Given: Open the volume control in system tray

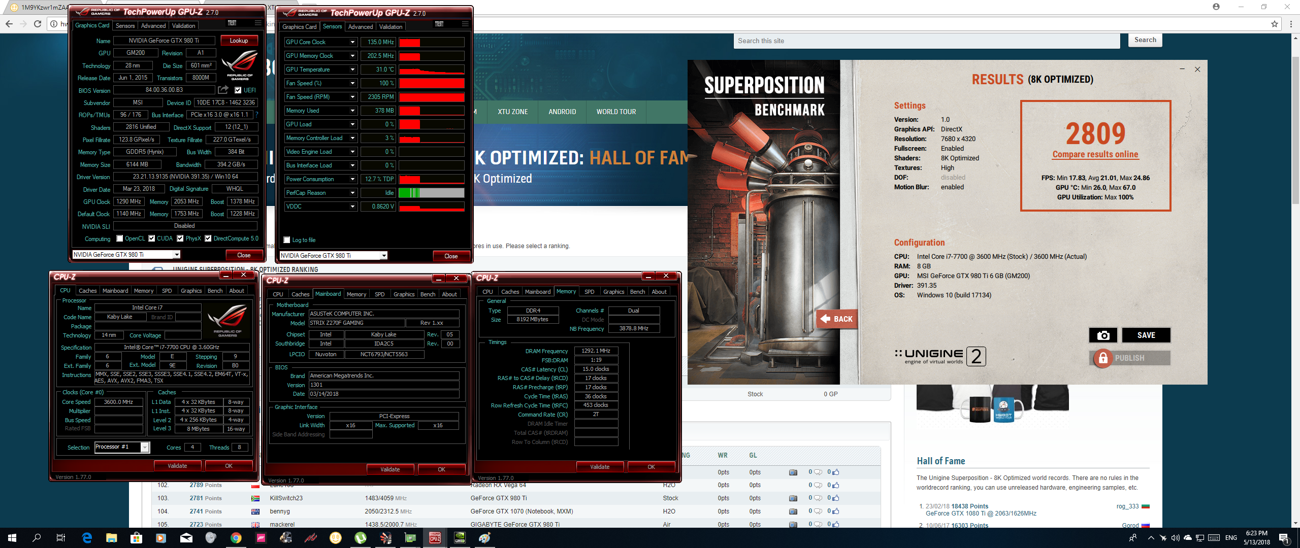Looking at the screenshot, I should [x=1175, y=538].
